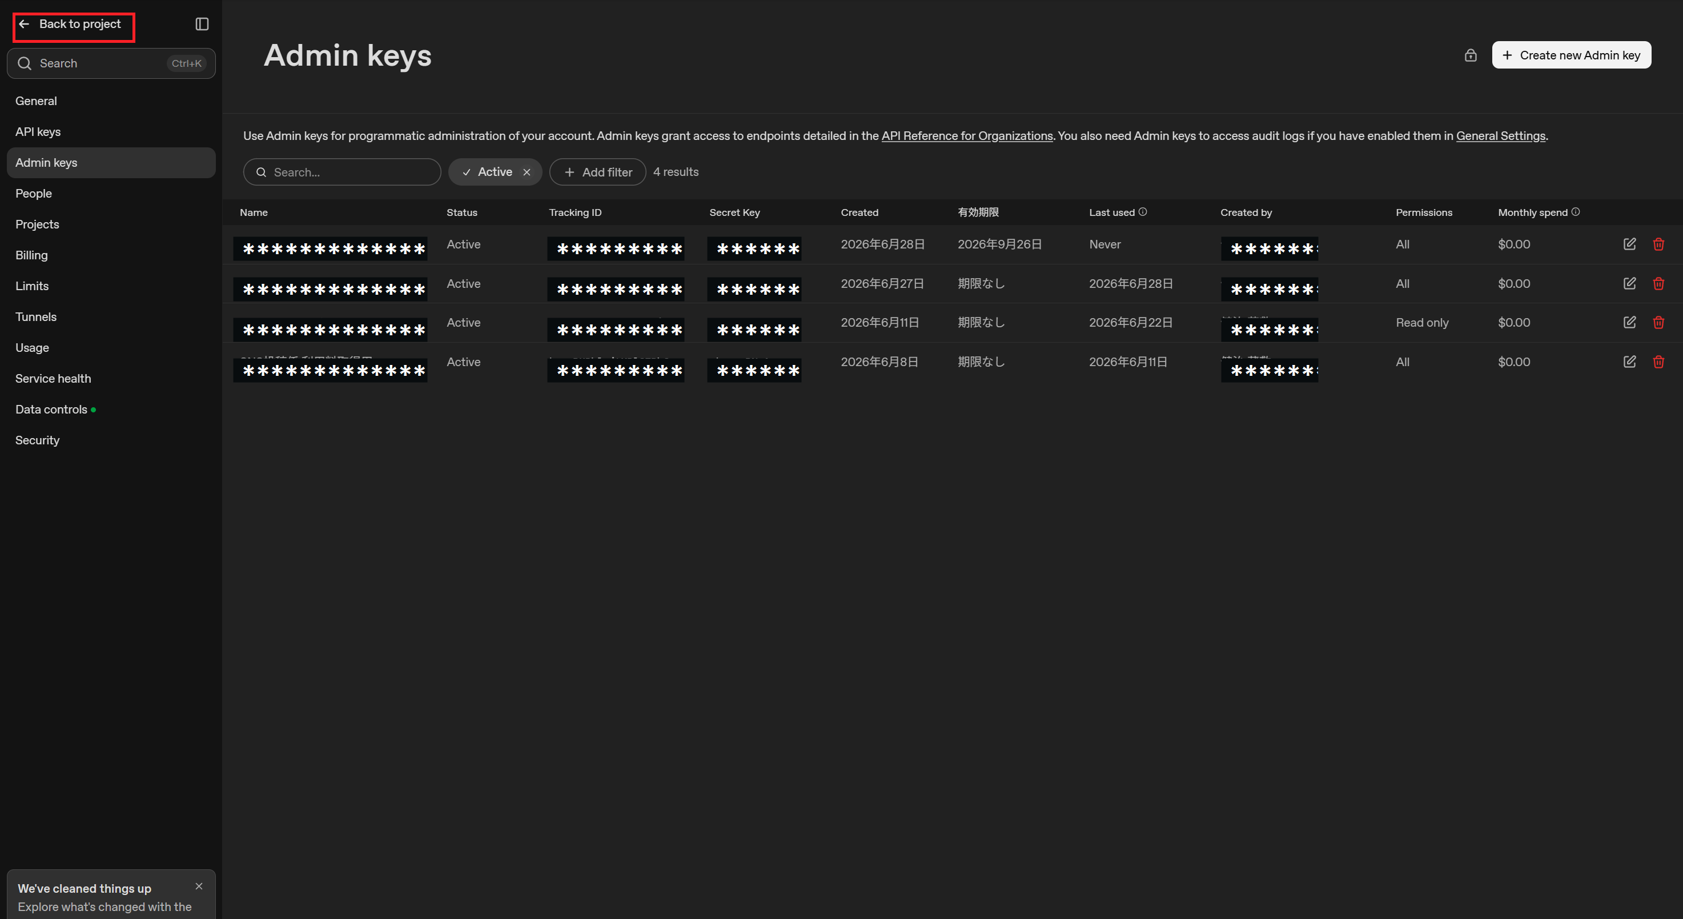Open API keys in the sidebar
The width and height of the screenshot is (1683, 919).
tap(111, 131)
